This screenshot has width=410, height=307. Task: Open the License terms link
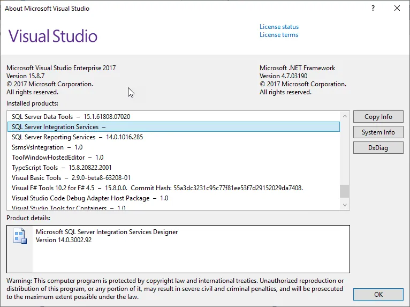(279, 35)
